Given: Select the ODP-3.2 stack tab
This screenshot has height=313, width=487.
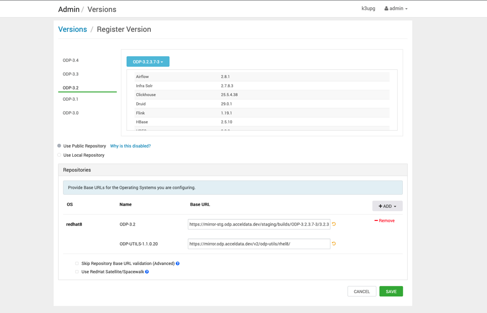Looking at the screenshot, I should click(x=71, y=88).
